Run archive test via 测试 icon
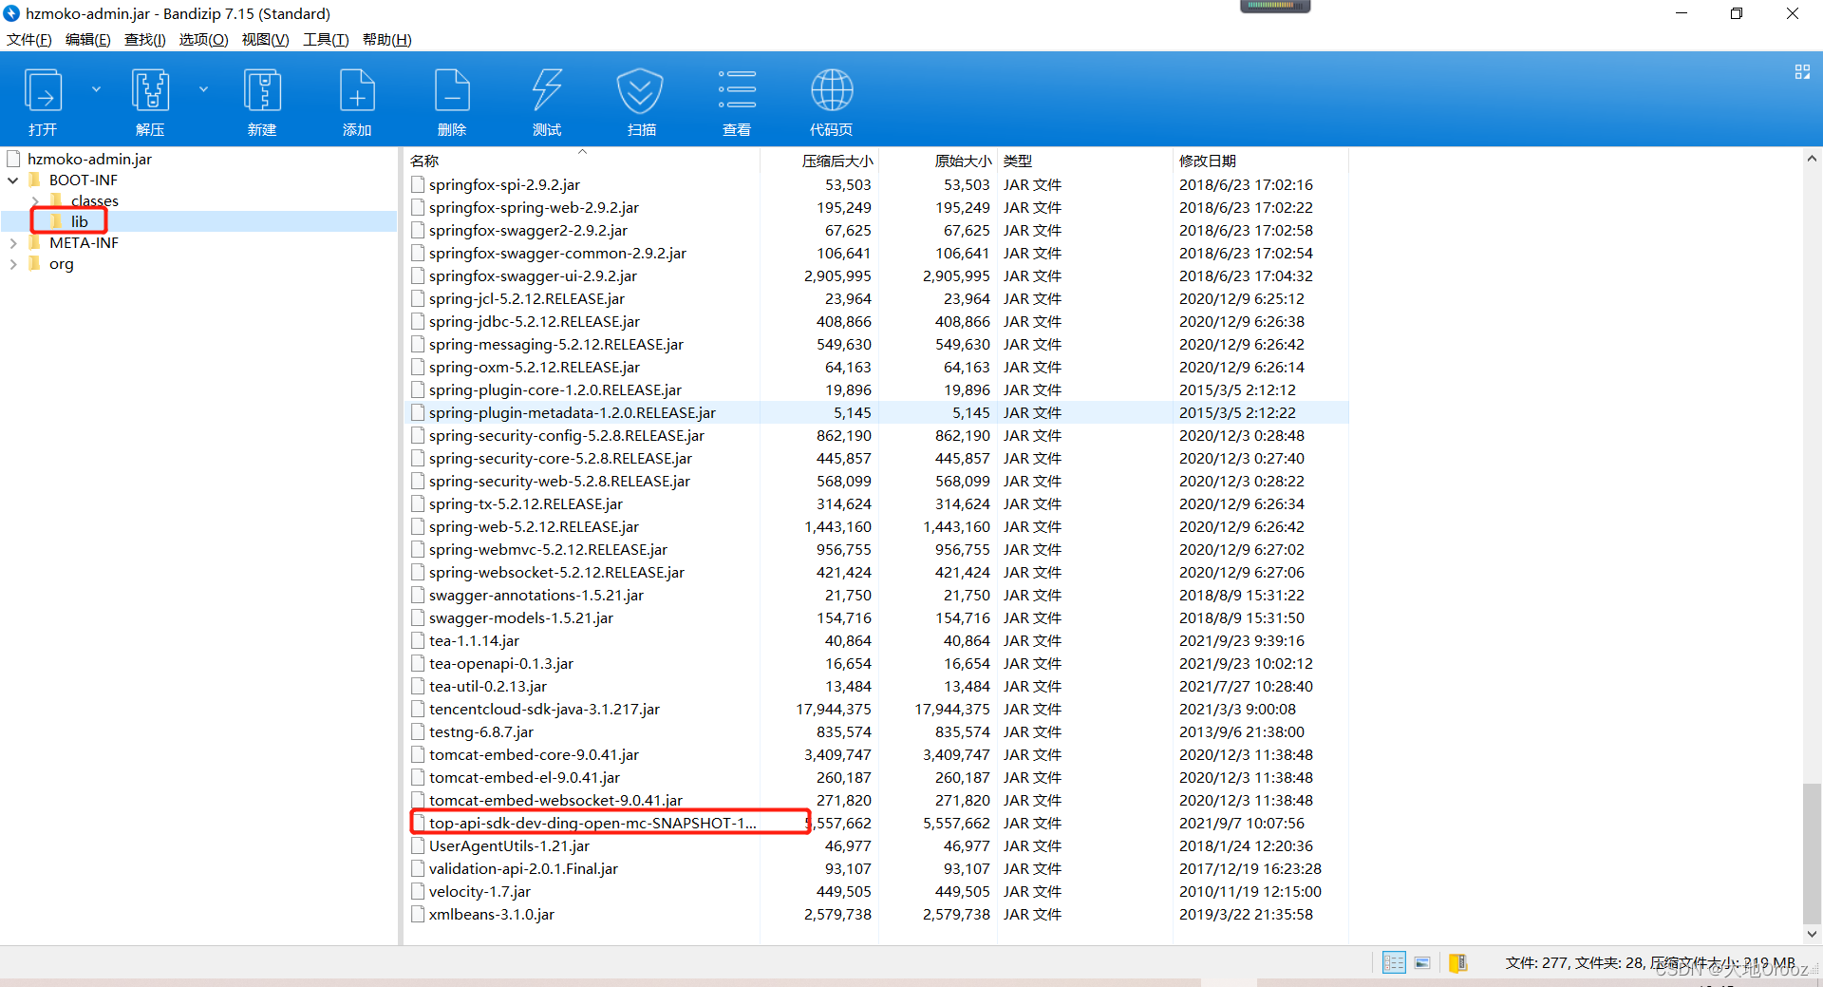 coord(546,98)
